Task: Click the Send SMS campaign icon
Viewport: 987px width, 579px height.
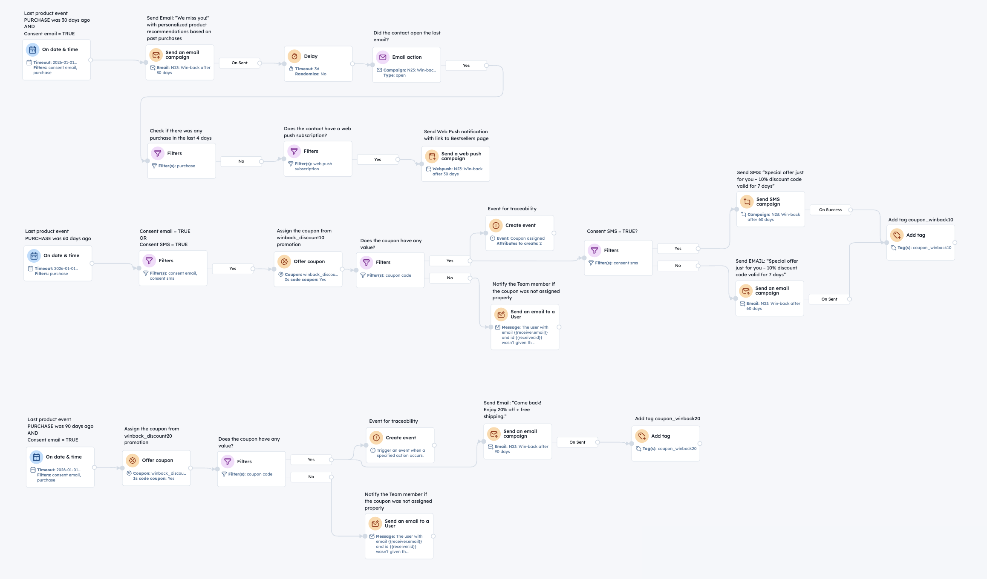Action: pos(747,202)
